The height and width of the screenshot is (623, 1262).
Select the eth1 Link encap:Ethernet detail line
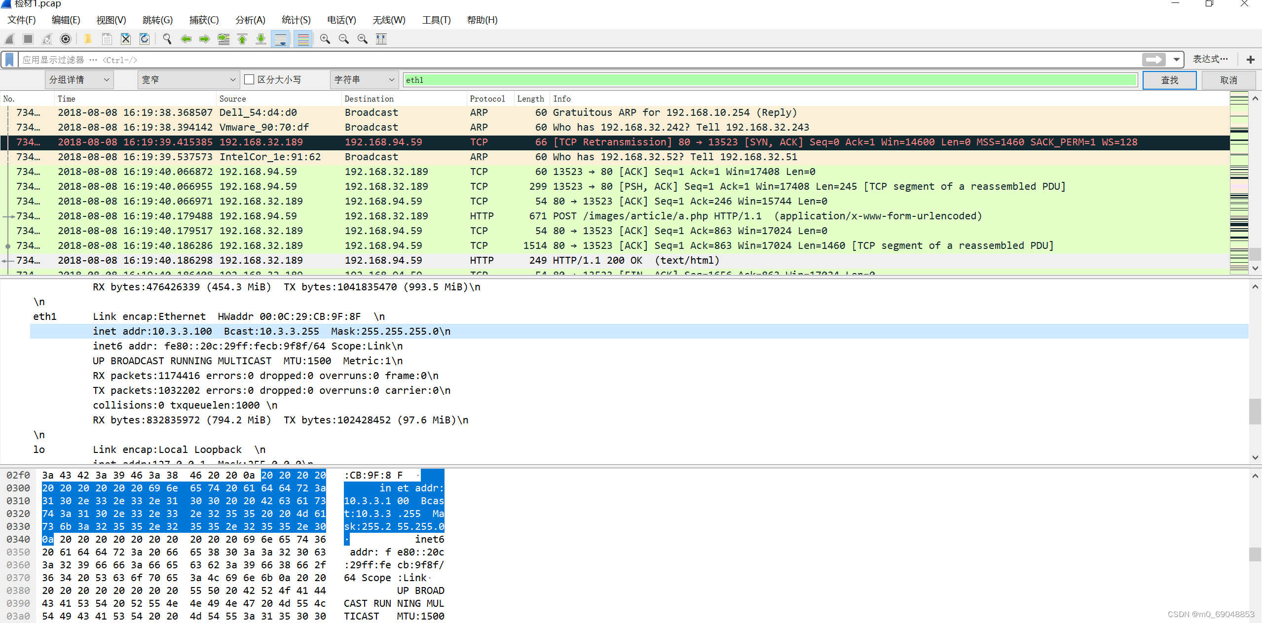(x=639, y=316)
